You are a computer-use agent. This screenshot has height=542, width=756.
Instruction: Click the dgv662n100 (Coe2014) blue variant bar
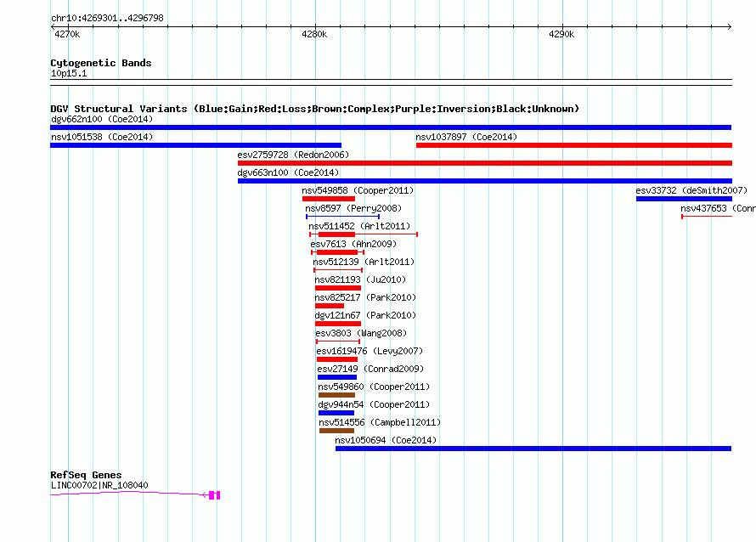[x=391, y=127]
